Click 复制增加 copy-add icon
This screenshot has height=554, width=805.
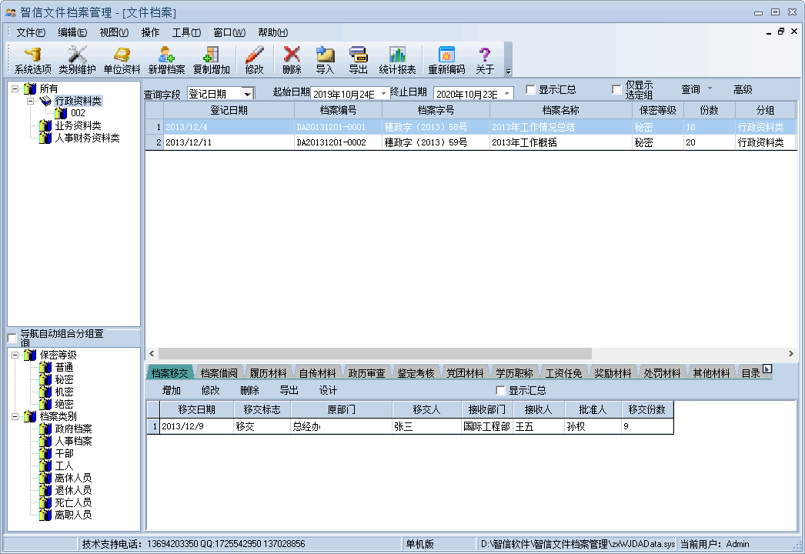[211, 59]
